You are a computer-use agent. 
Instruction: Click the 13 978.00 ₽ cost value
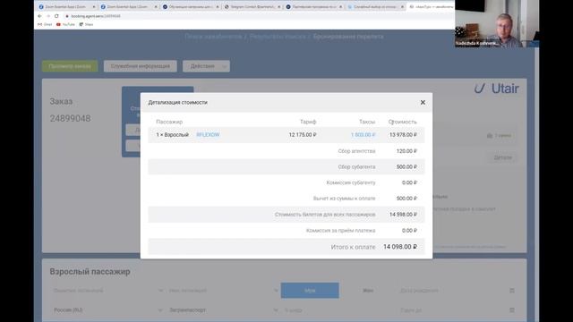pos(403,135)
